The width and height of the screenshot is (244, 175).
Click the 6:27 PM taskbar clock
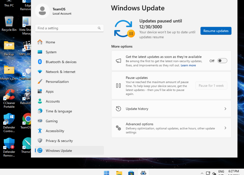click(x=233, y=171)
